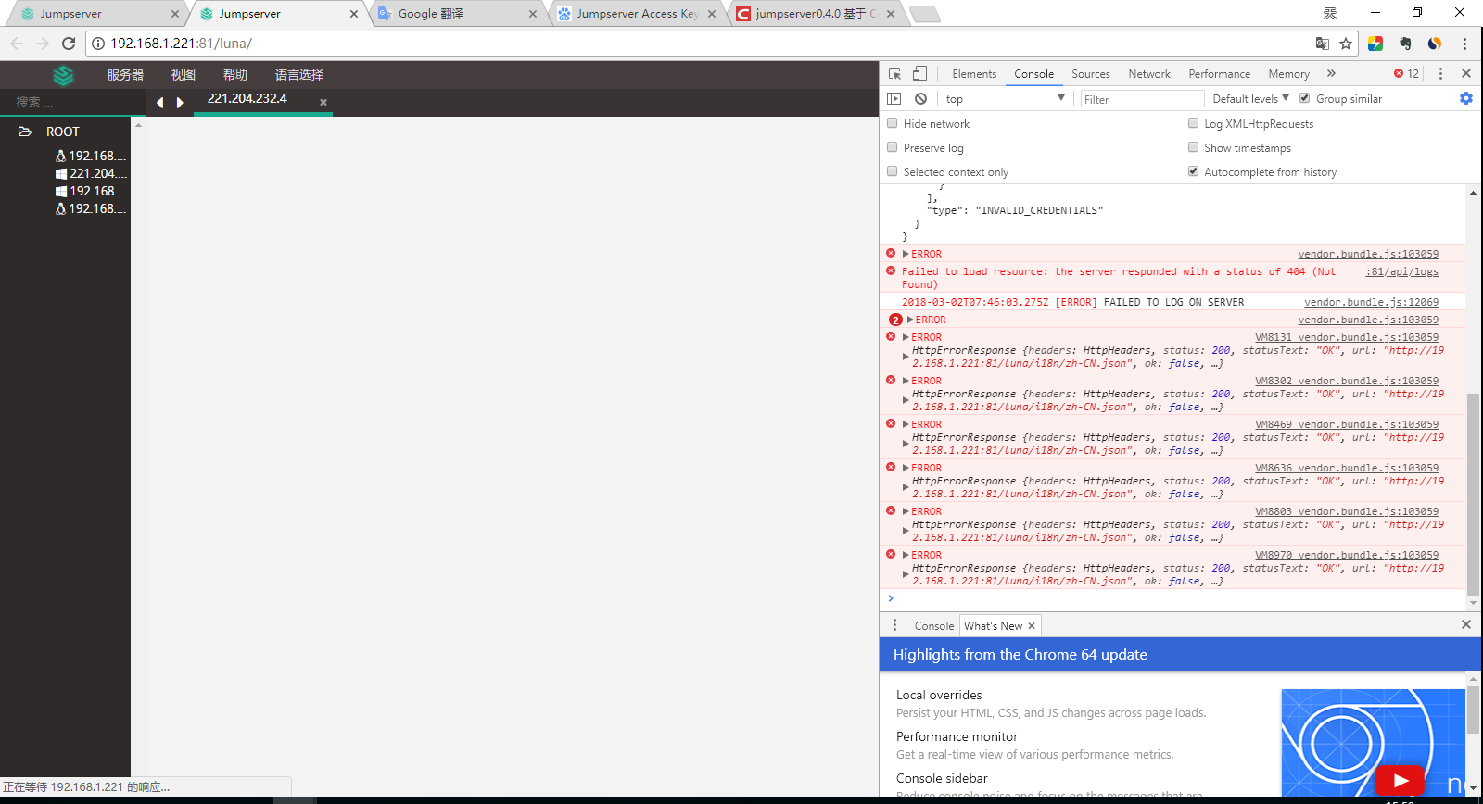Play the What's New YouTube video
Viewport: 1483px width, 804px height.
[x=1400, y=780]
